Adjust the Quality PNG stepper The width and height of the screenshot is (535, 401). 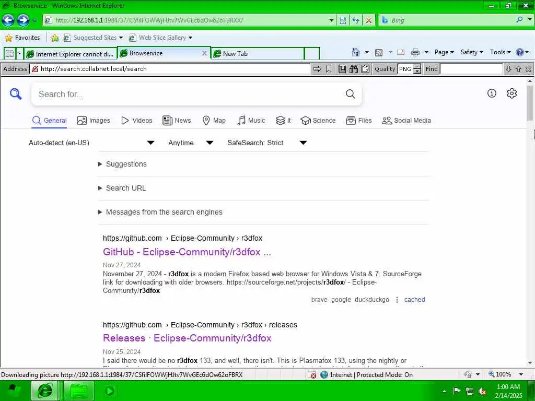coord(417,69)
